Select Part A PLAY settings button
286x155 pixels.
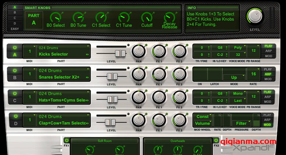pyautogui.click(x=268, y=46)
